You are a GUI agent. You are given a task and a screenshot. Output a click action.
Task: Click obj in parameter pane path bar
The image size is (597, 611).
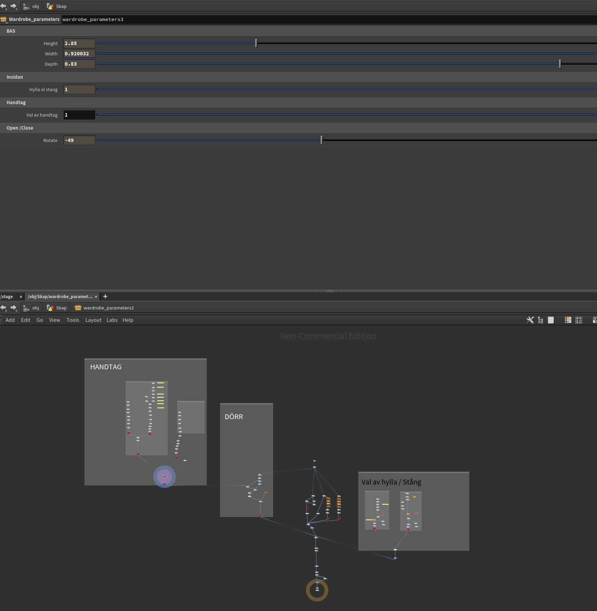(x=31, y=6)
